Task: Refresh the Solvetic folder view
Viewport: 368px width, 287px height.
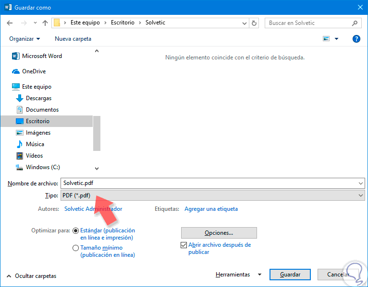Action: tap(254, 23)
